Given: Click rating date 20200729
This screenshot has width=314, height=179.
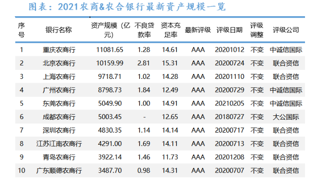Looking at the screenshot, I should pos(229,90).
